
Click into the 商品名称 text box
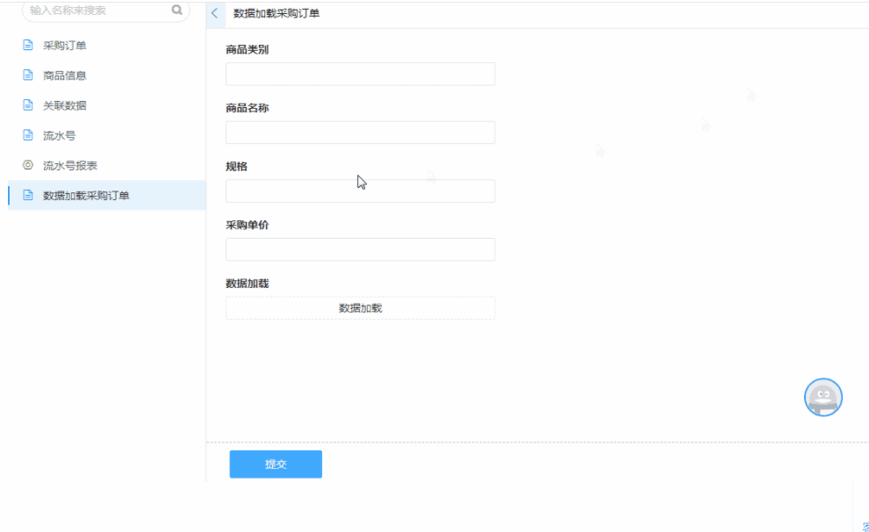tap(360, 133)
